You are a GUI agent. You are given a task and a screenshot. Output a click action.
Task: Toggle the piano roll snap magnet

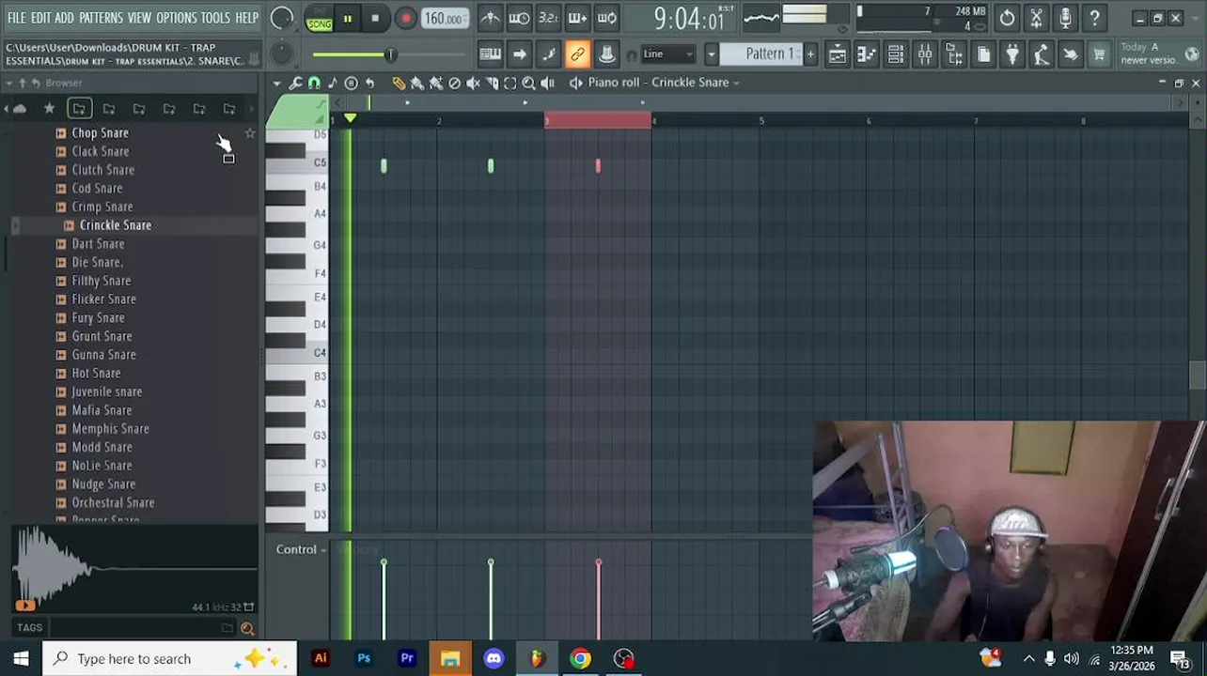point(314,83)
